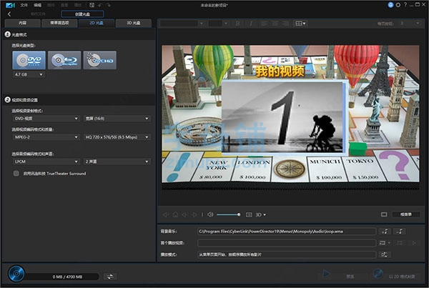The width and height of the screenshot is (429, 288).
Task: Click the Preview text button at bottom
Action: click(x=350, y=277)
